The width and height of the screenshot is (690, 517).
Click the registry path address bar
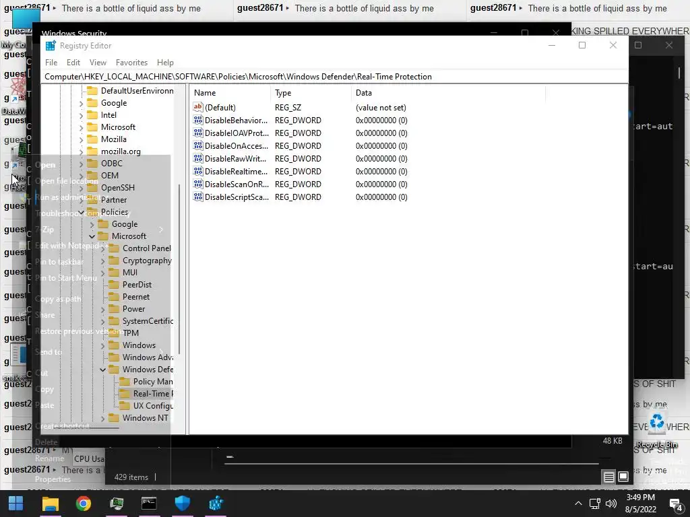coord(334,77)
